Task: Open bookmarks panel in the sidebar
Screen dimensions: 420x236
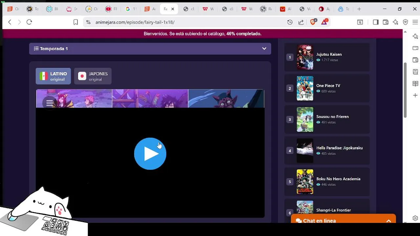Action: point(415,72)
